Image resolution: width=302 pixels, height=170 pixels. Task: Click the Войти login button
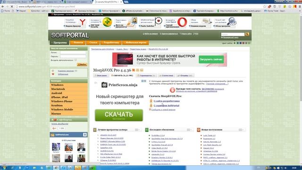pos(82,64)
